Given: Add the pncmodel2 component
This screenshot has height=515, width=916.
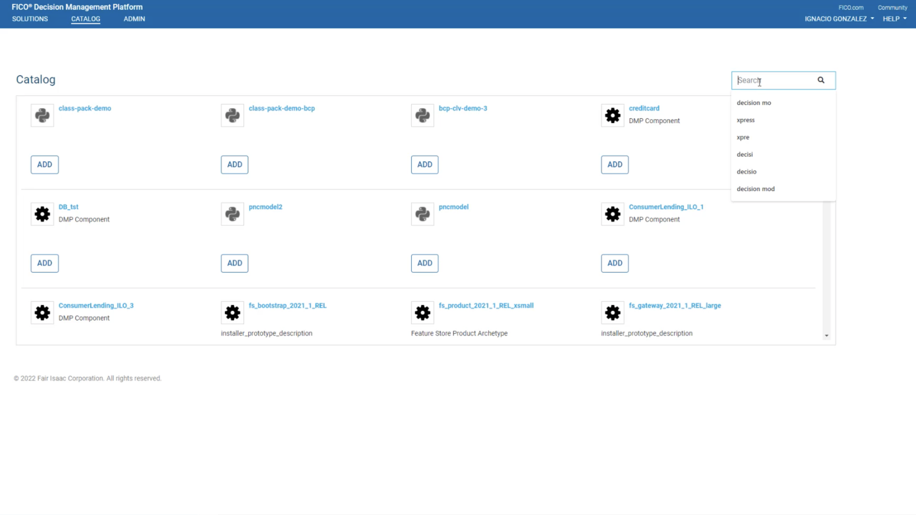Looking at the screenshot, I should pos(234,263).
